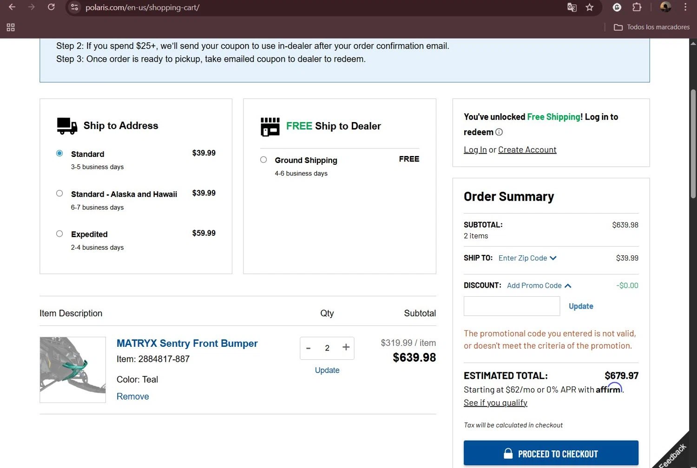The width and height of the screenshot is (697, 468).
Task: Click the Ship To cost $39.99 in summary
Action: coord(627,258)
